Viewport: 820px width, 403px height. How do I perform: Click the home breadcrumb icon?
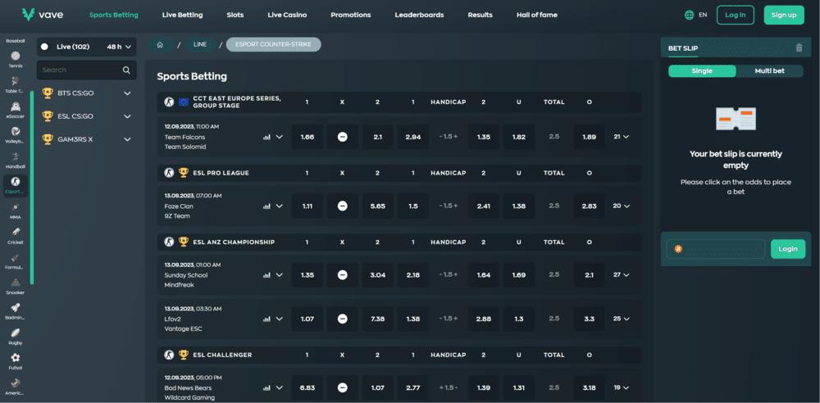(x=161, y=44)
